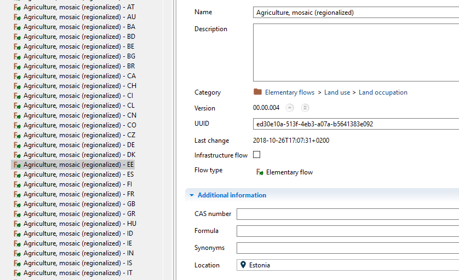Screen dimensions: 459x280
Task: Click the category folder icon
Action: [x=257, y=92]
